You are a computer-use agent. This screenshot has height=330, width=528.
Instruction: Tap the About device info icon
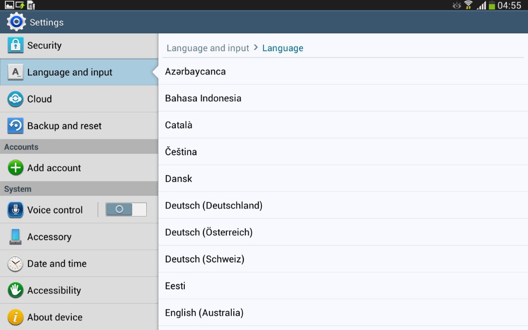pyautogui.click(x=15, y=317)
